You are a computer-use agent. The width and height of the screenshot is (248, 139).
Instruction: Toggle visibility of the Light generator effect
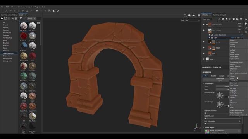pyautogui.click(x=209, y=38)
